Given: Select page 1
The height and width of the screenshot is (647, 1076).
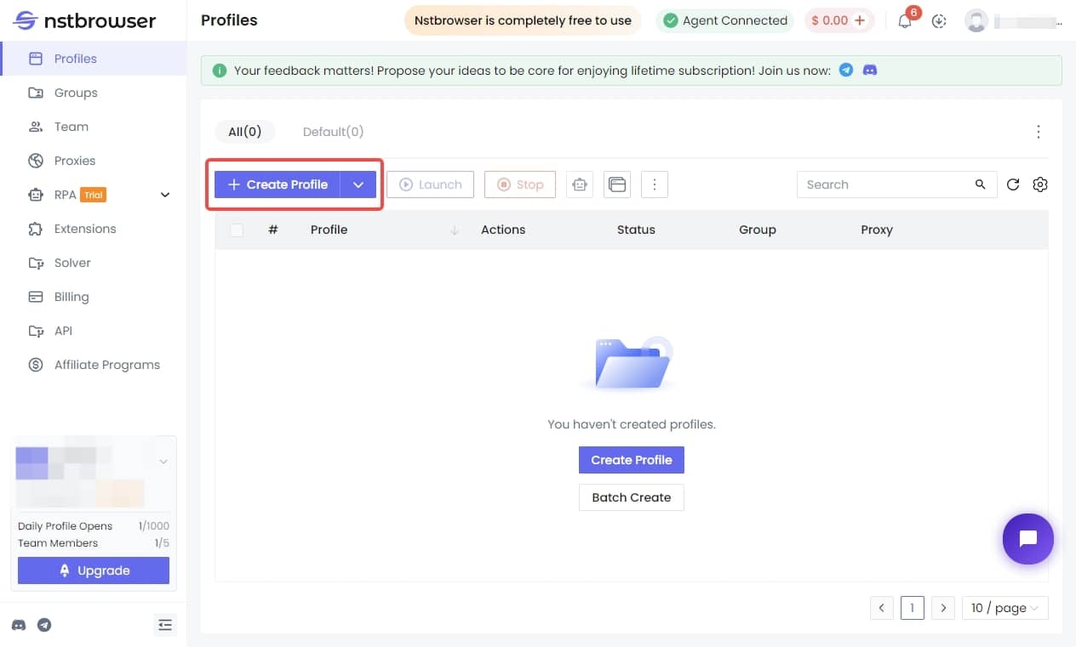Looking at the screenshot, I should coord(913,608).
